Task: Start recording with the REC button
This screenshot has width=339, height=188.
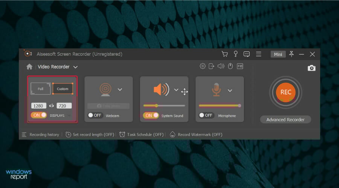Action: click(286, 92)
